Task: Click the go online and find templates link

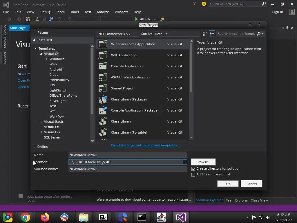Action: [144, 145]
